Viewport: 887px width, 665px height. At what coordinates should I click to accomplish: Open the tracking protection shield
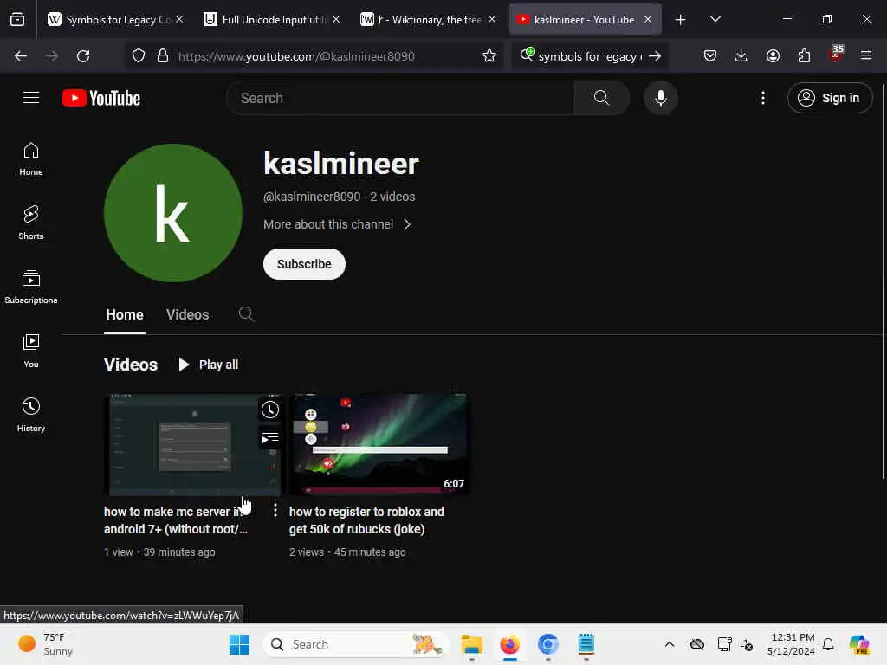pyautogui.click(x=139, y=56)
